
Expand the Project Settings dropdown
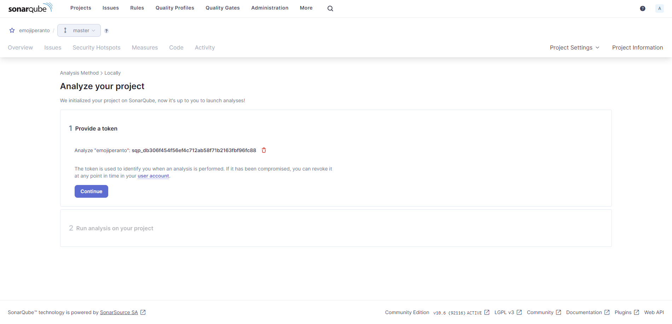[574, 48]
